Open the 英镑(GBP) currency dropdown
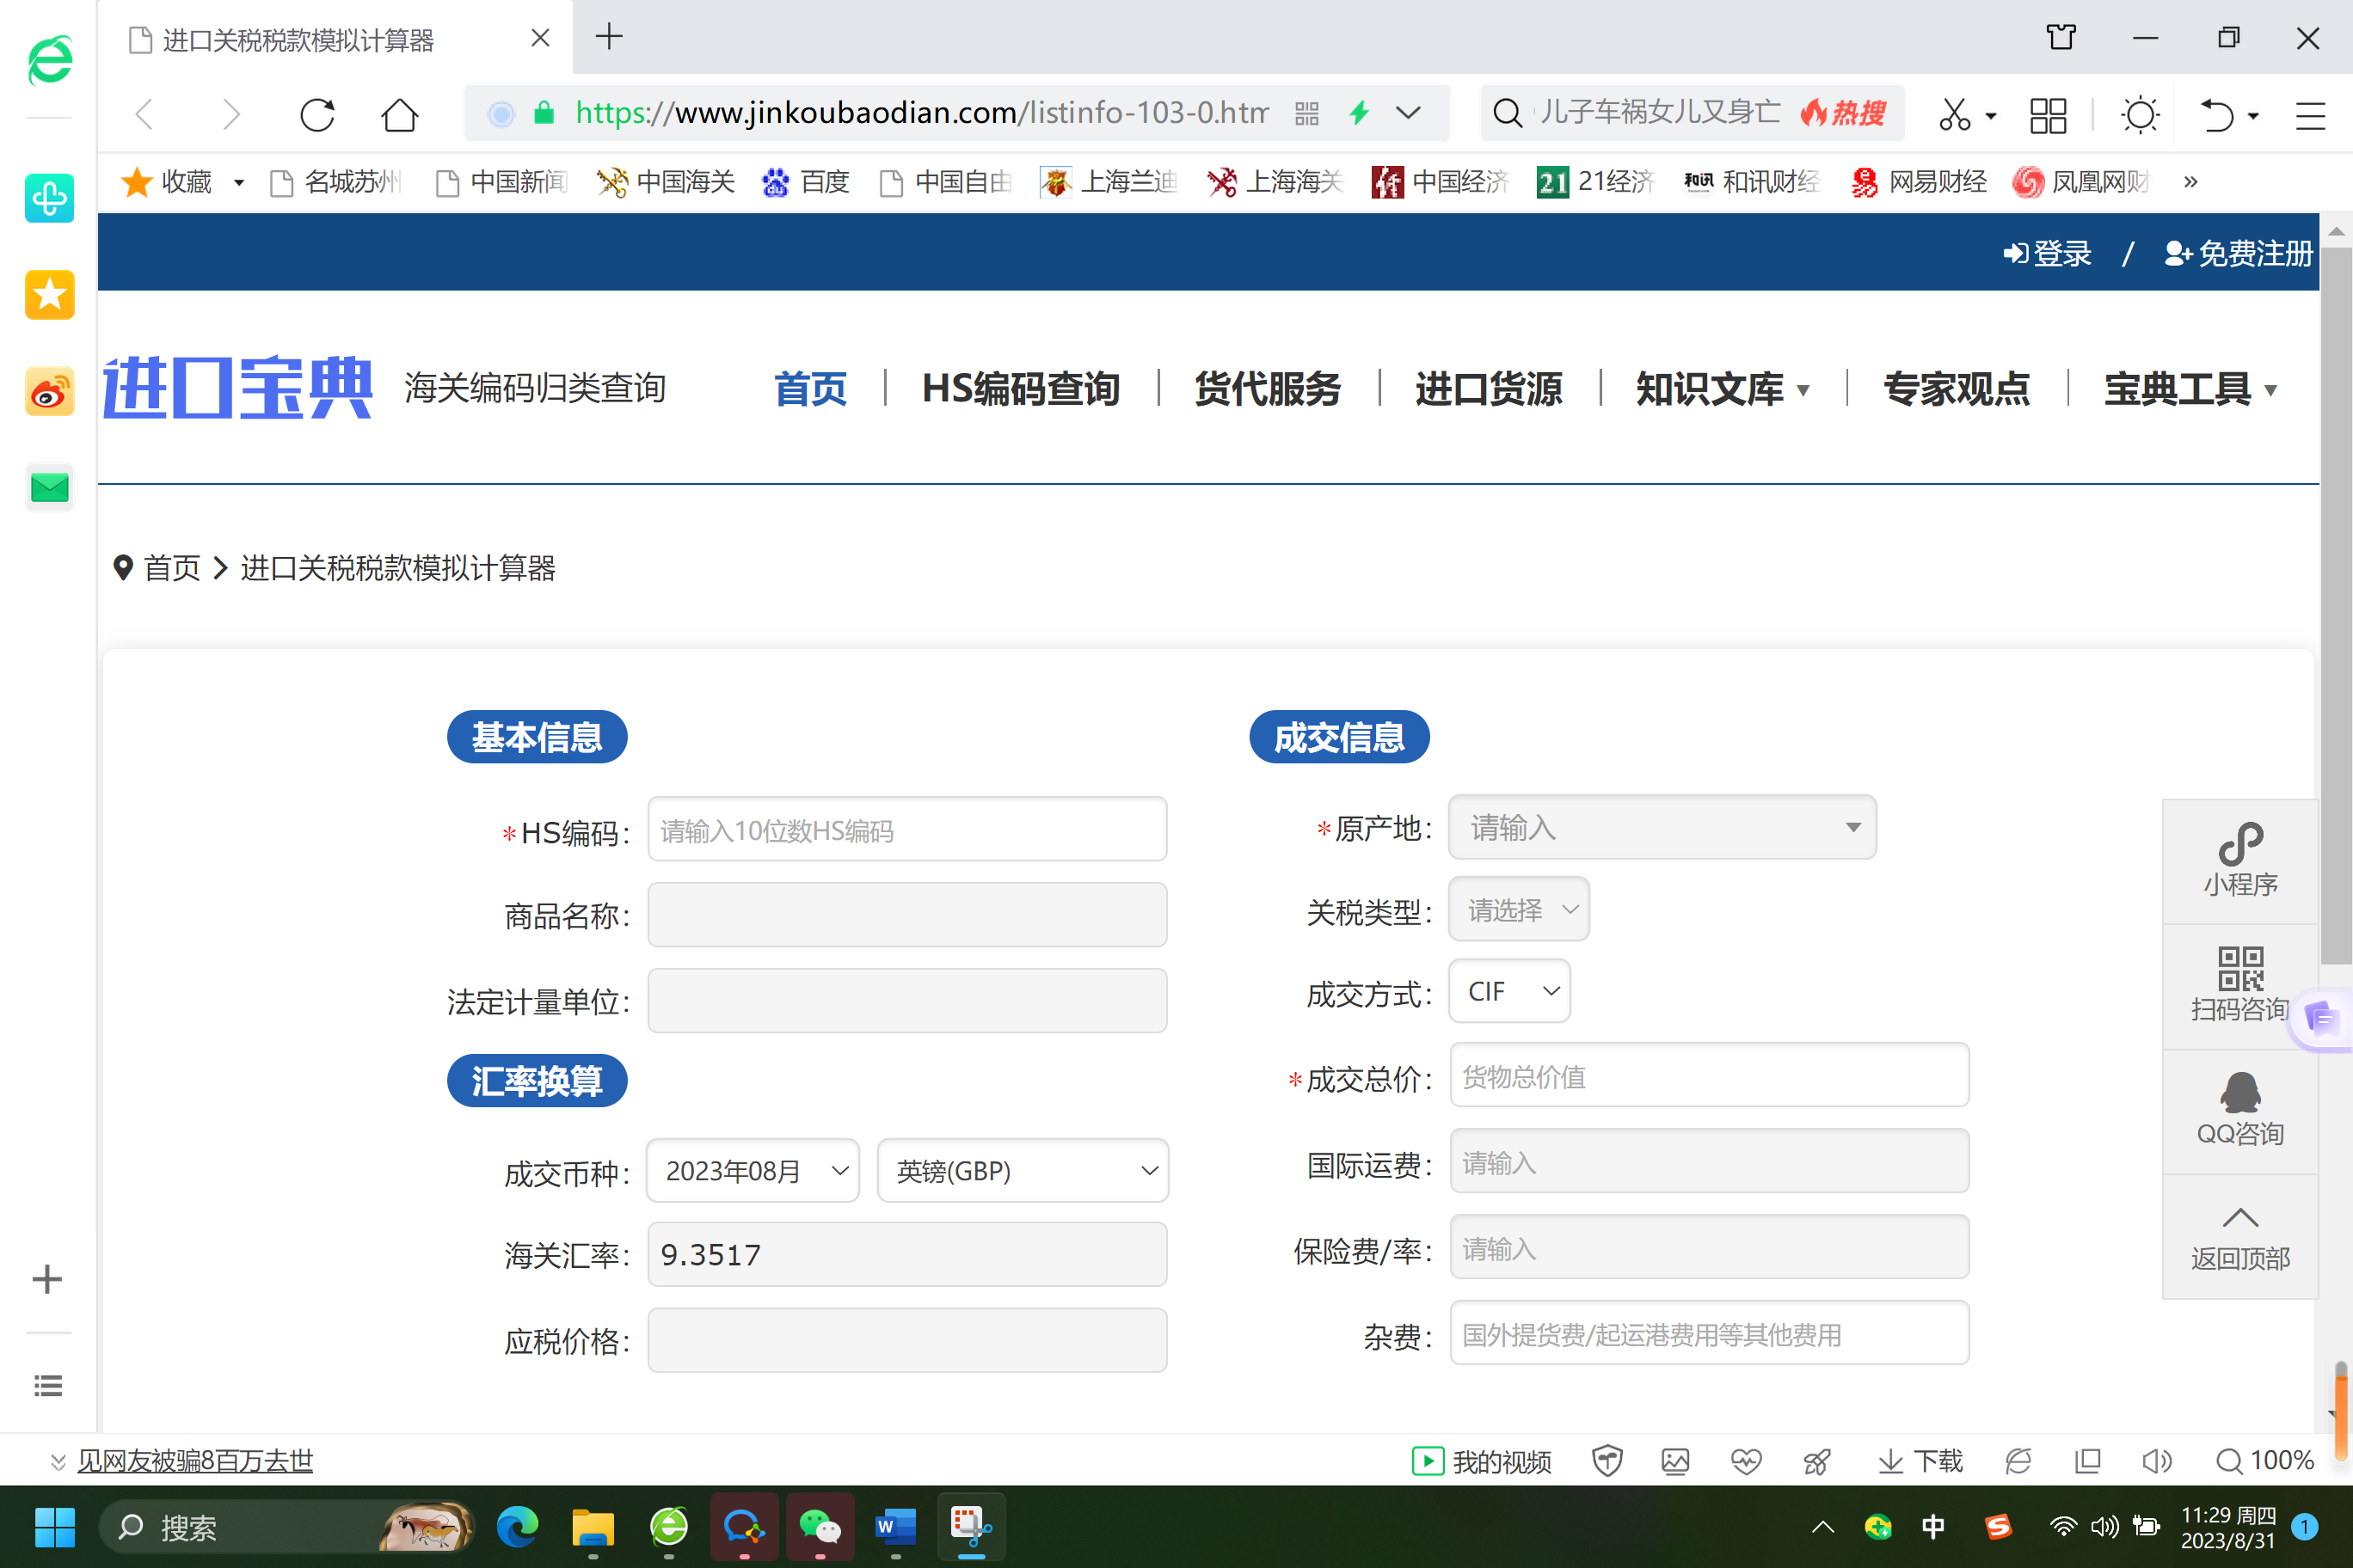Viewport: 2353px width, 1568px height. click(x=1022, y=1170)
